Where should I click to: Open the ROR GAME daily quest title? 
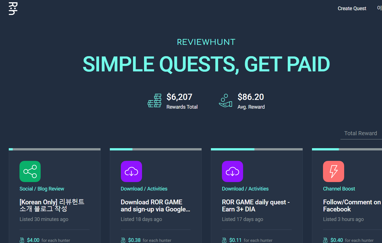(x=256, y=206)
